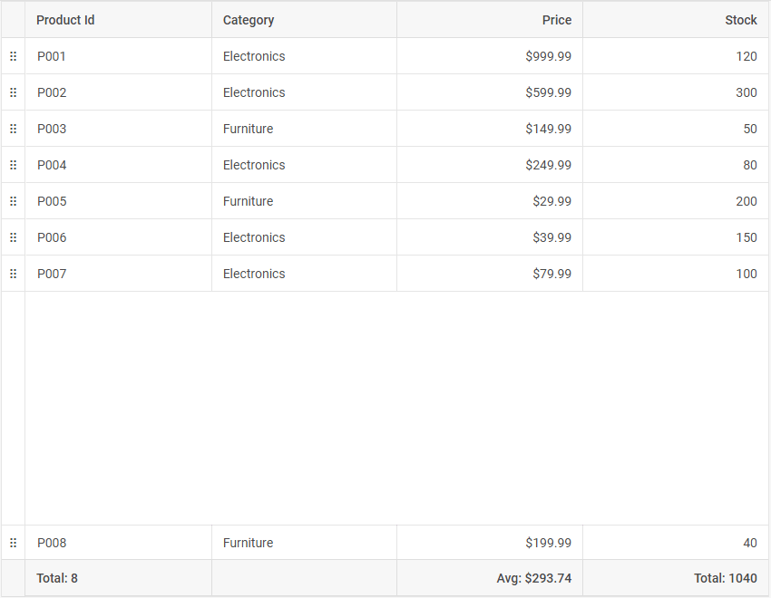Select the $199.99 price cell in P008
Viewport: 771px width, 598px height.
pyautogui.click(x=548, y=543)
